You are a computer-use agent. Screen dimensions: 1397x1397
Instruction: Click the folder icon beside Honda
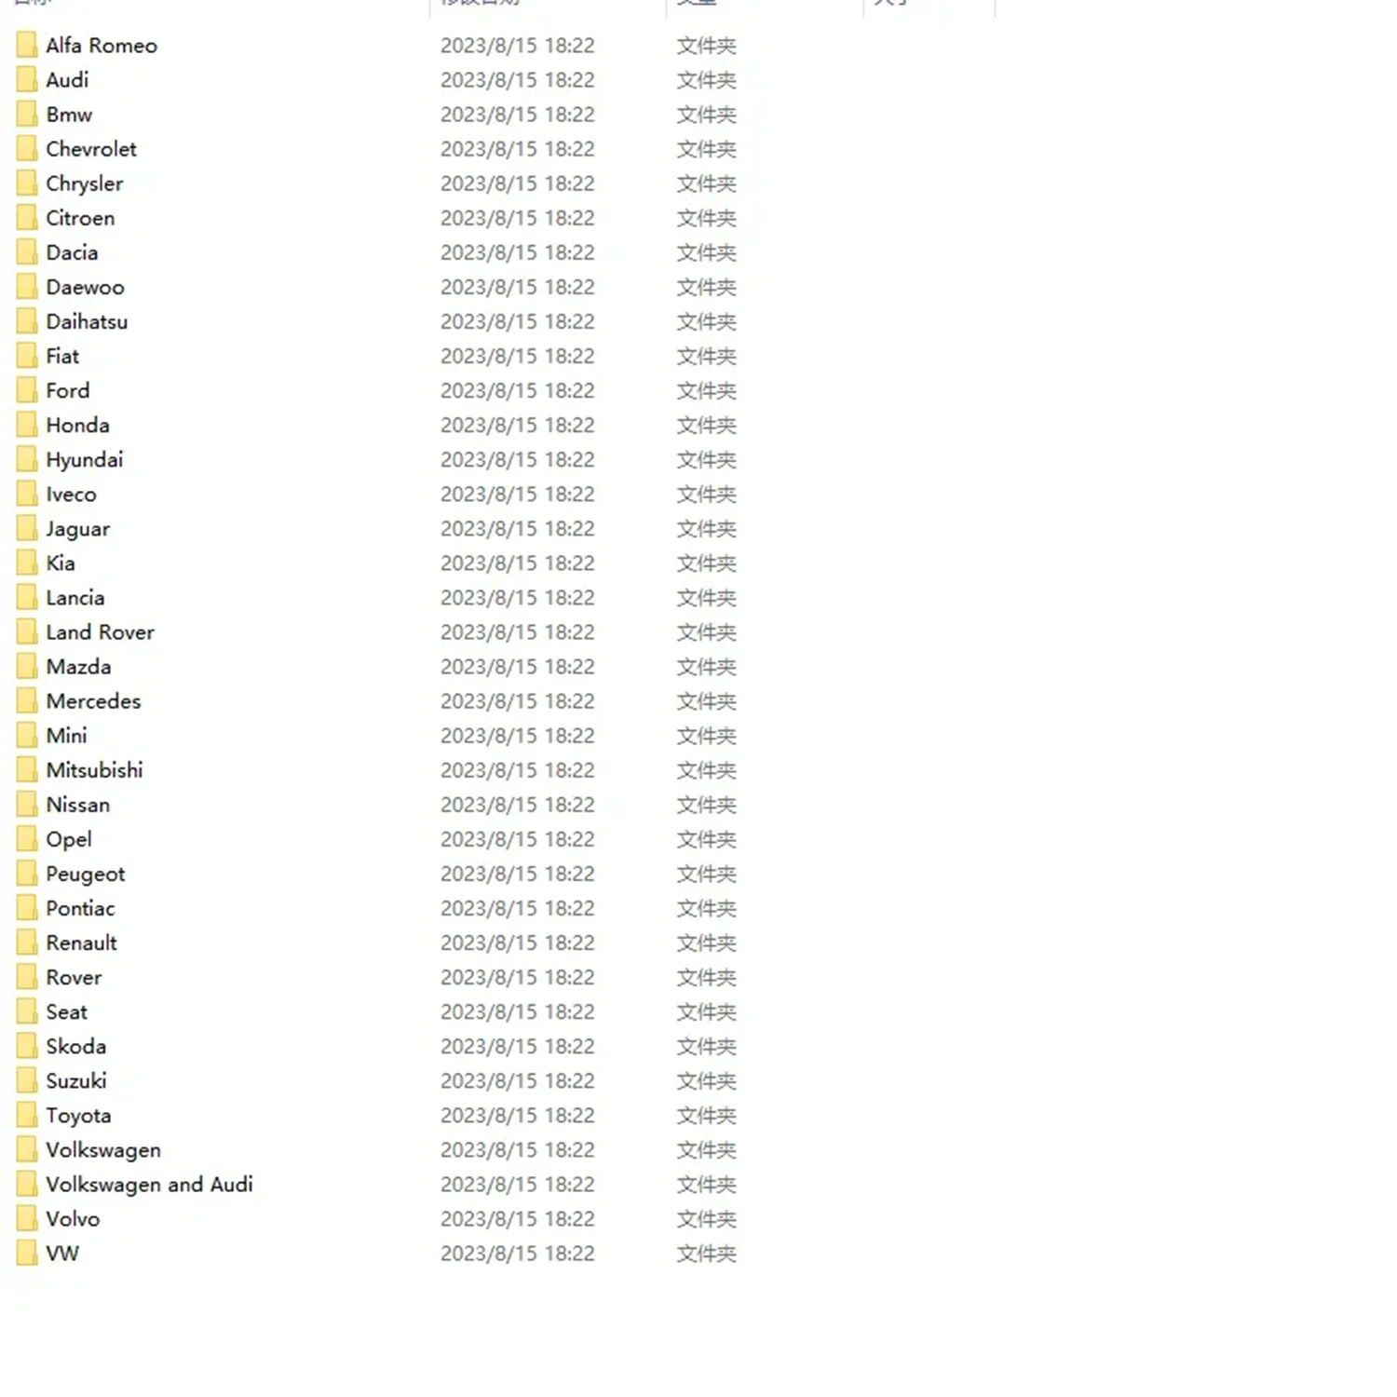(x=27, y=425)
